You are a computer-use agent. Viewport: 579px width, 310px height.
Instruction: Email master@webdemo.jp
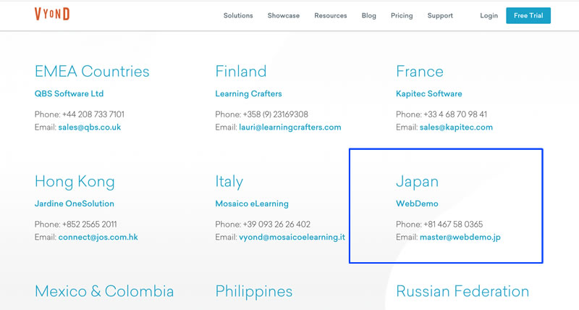tap(460, 238)
